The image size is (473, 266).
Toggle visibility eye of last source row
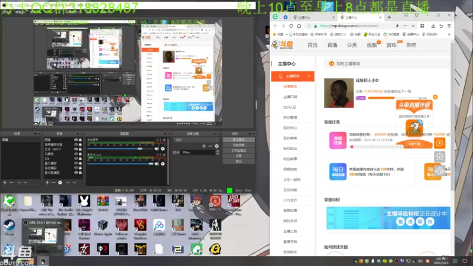tap(76, 173)
